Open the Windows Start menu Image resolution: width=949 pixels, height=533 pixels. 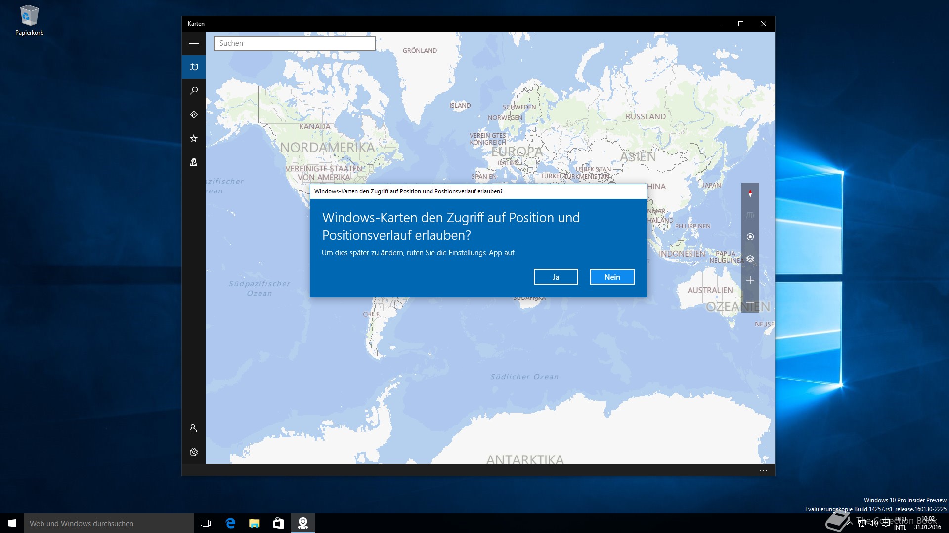(12, 523)
